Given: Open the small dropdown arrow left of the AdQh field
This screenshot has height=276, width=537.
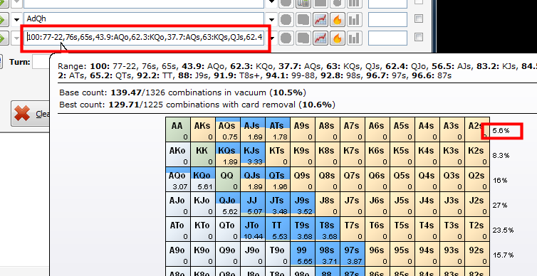Looking at the screenshot, I should [17, 20].
